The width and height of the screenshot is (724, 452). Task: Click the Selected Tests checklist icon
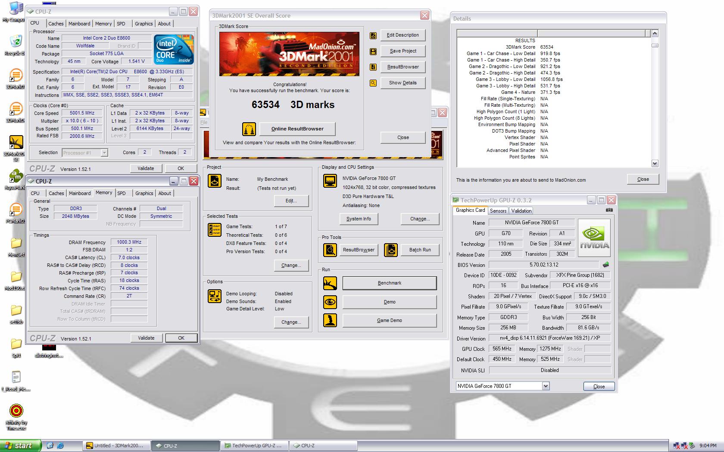pyautogui.click(x=215, y=230)
